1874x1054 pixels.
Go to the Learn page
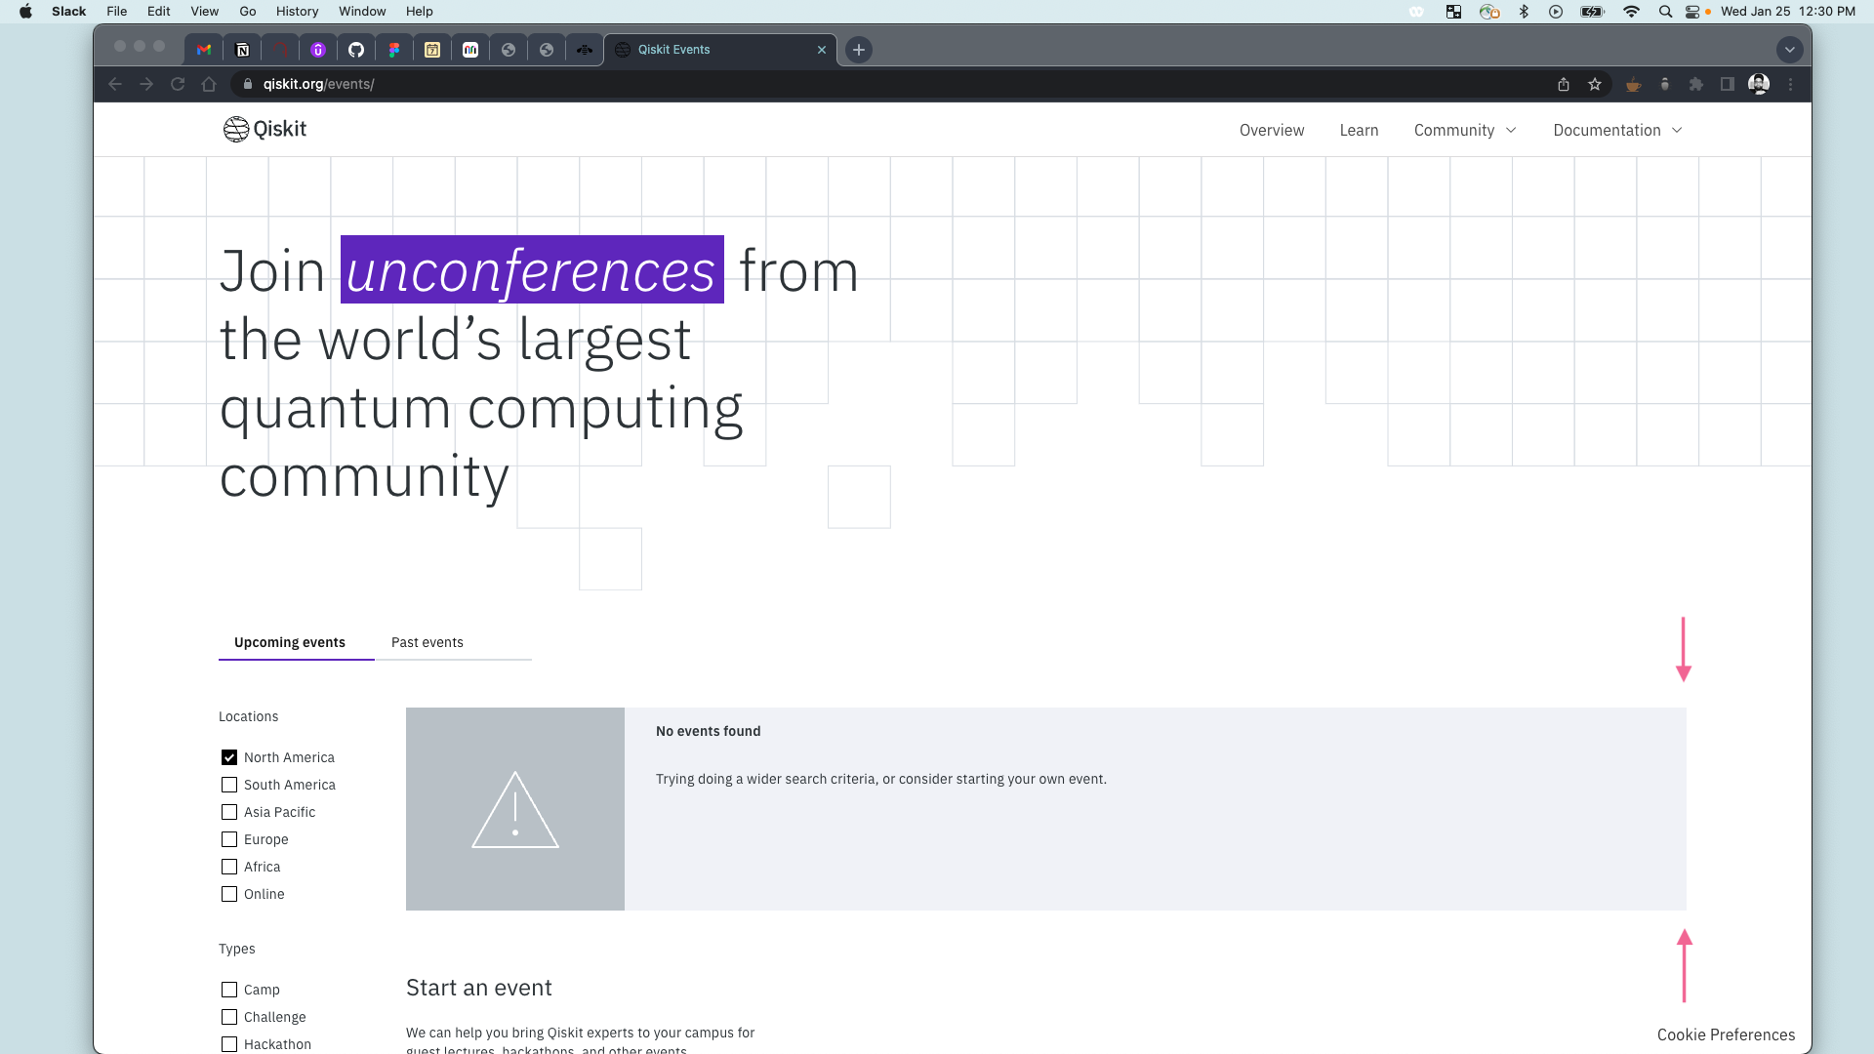coord(1359,130)
